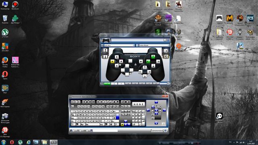
Task: Click the yellow left-arrow key on keyboard
Action: [x=123, y=124]
